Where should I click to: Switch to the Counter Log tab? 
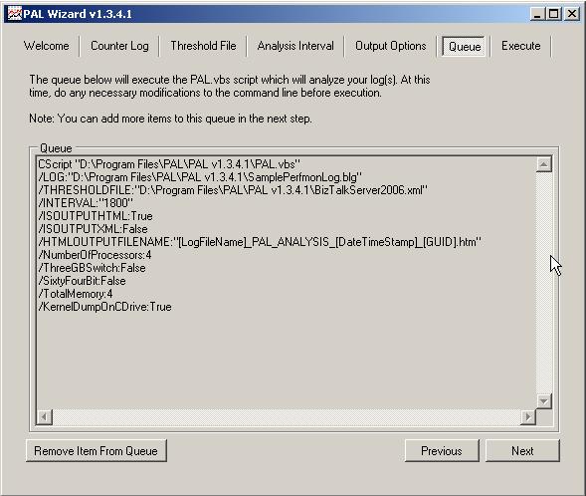[x=119, y=46]
